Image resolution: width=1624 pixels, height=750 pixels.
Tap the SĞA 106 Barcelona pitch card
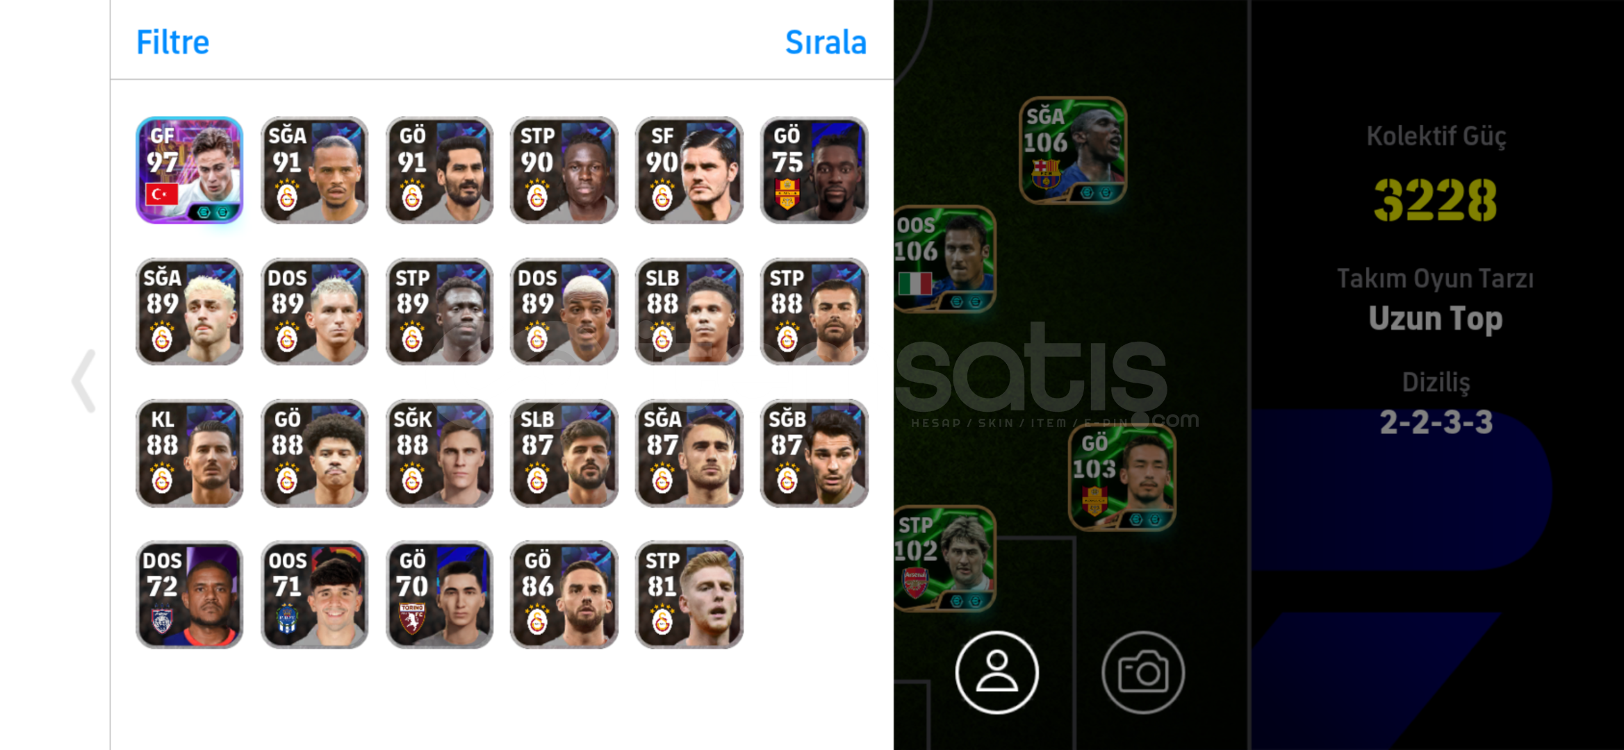tap(1072, 150)
